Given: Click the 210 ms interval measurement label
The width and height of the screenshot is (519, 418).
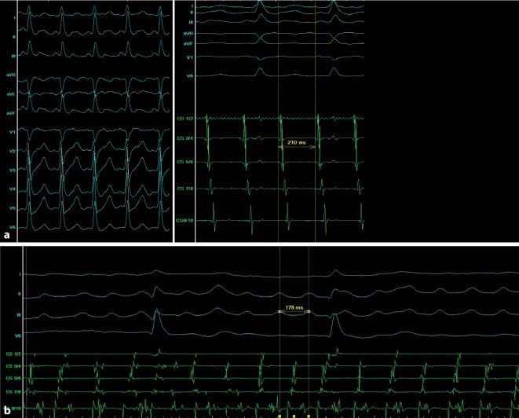Looking at the screenshot, I should coord(298,144).
